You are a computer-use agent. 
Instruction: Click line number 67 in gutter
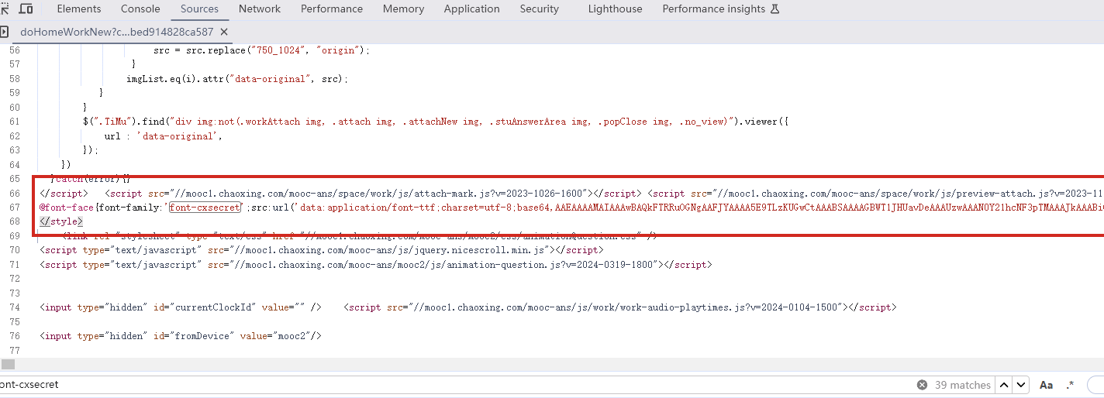15,208
